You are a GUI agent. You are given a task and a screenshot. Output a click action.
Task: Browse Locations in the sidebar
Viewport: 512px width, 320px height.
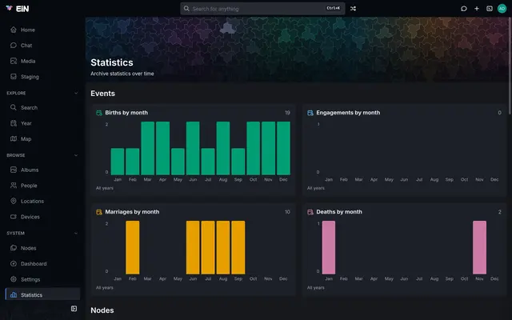(42, 201)
